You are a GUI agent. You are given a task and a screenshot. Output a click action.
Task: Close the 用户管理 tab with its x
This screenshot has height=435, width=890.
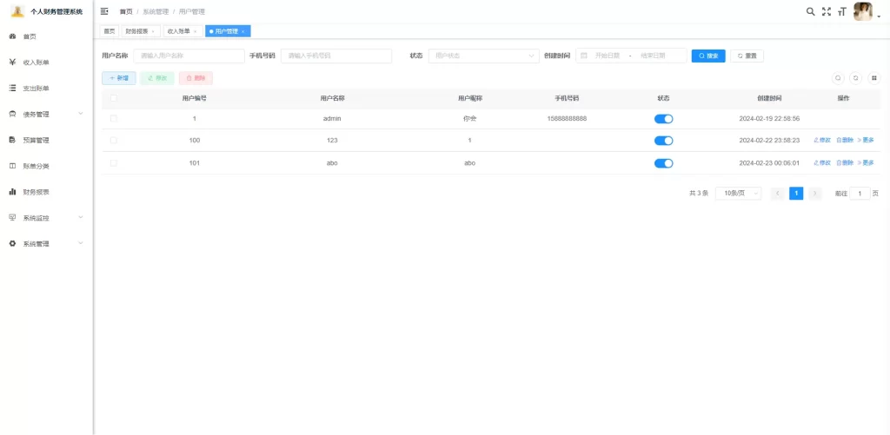[x=243, y=31]
